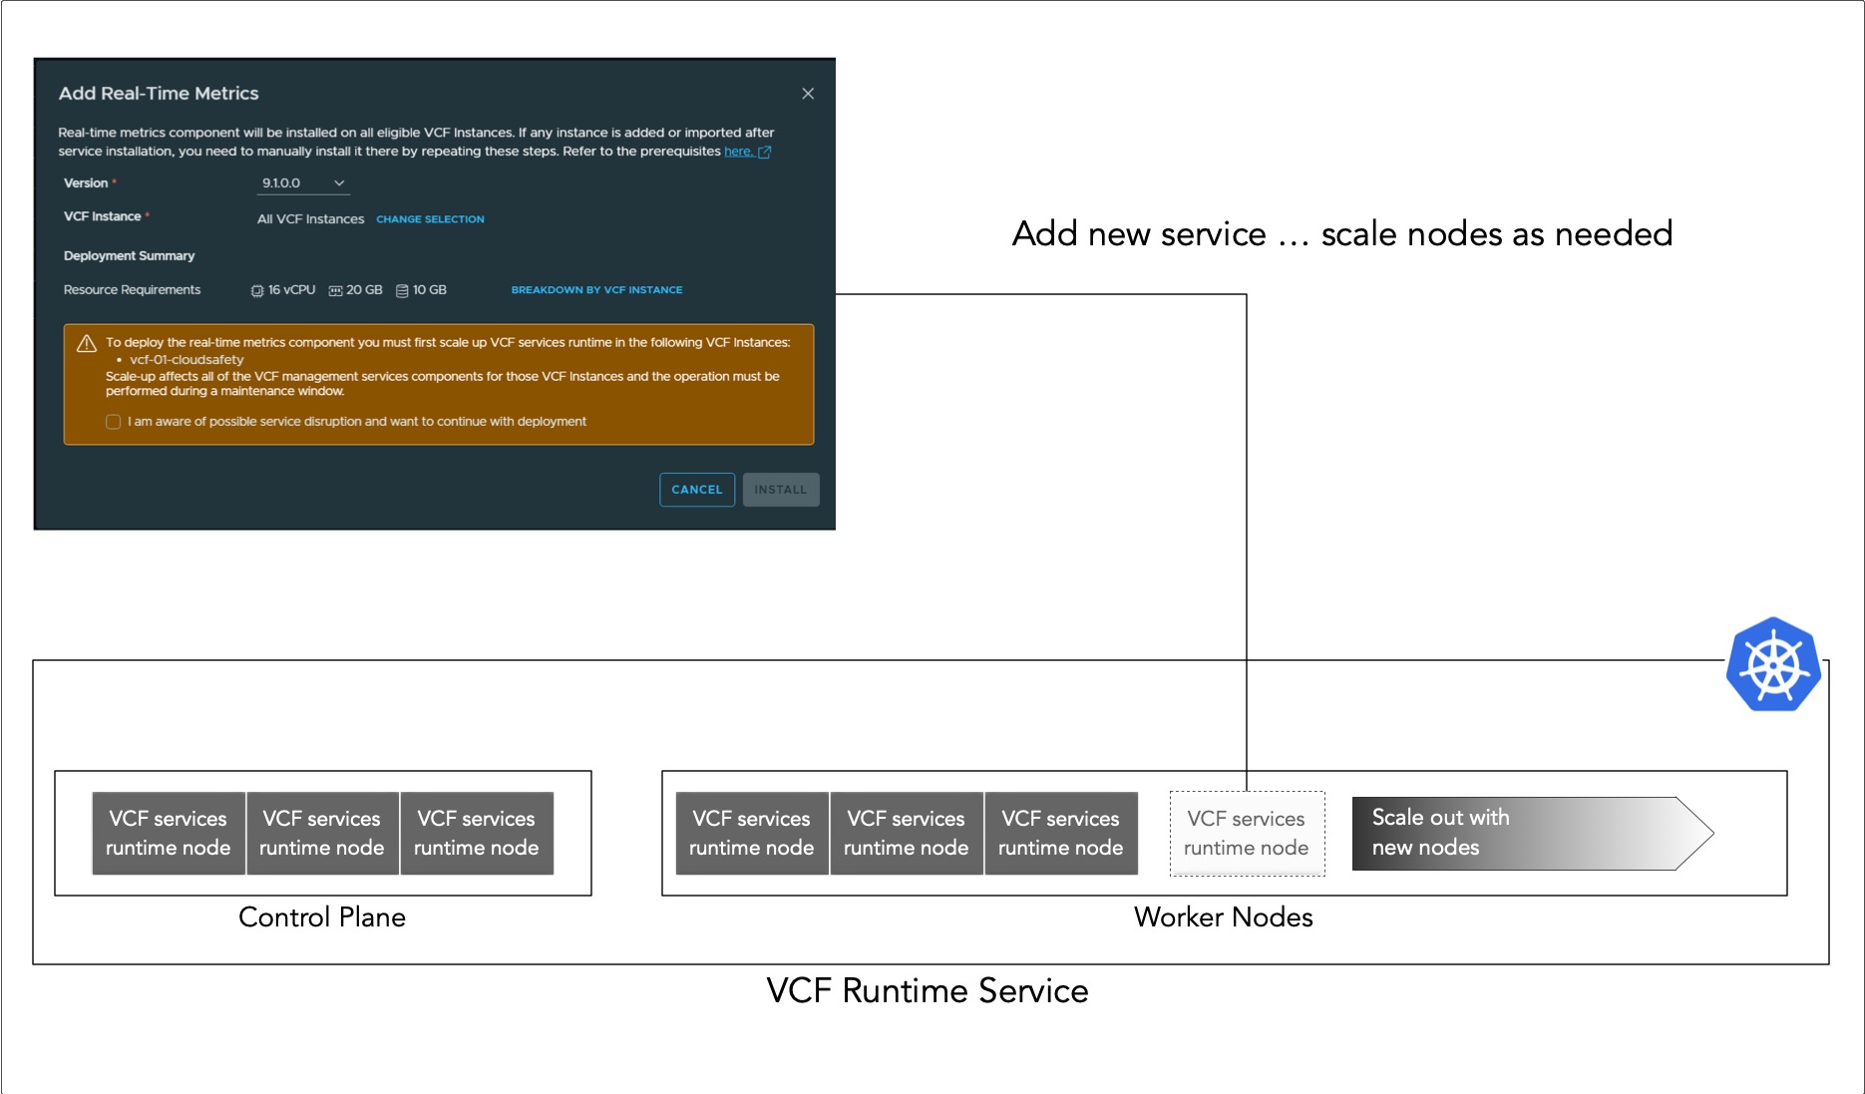Click CHANGE SELECTION for VCF Instance
Screen dimensions: 1865x1094
tap(430, 219)
